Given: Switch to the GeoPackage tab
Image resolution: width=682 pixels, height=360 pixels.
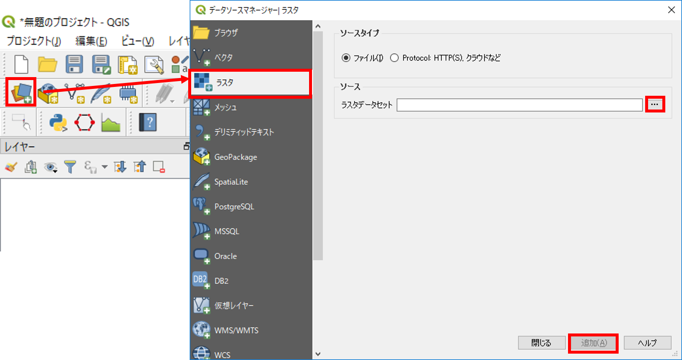Looking at the screenshot, I should pyautogui.click(x=251, y=157).
